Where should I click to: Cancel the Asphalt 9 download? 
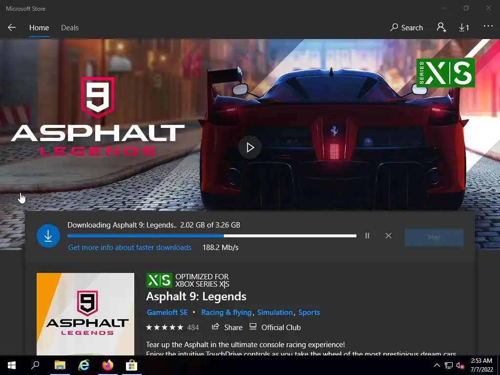(x=388, y=236)
